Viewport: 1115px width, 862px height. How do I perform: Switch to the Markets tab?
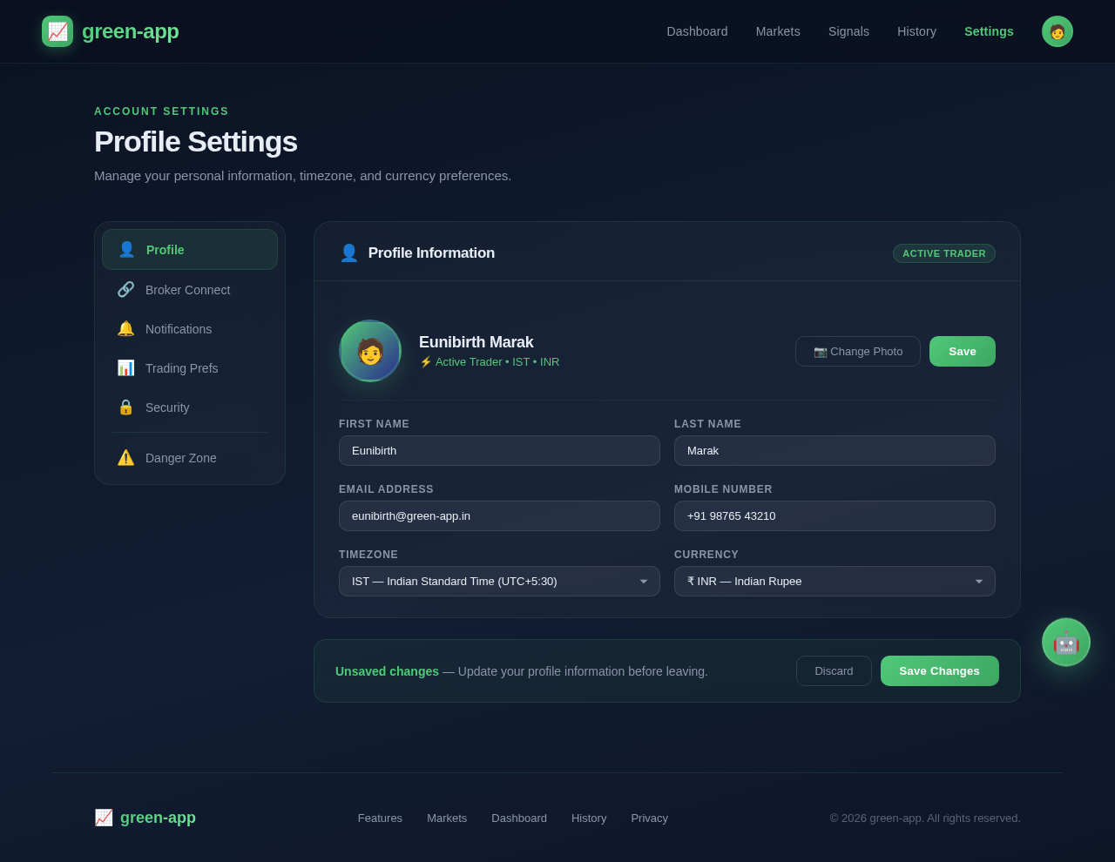point(777,31)
